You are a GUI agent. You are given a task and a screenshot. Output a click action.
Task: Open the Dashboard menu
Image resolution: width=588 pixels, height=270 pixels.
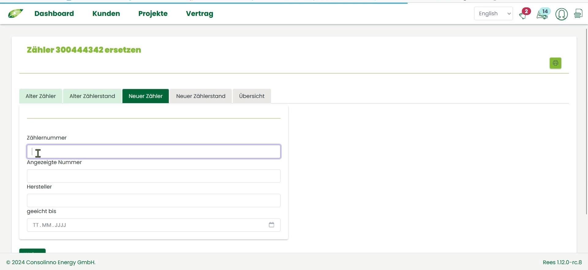(x=54, y=14)
